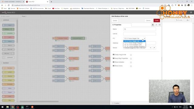Image resolution: width=194 pixels, height=109 pixels.
Task: Click the Modbus-Read node on canvas
Action: 62,38
